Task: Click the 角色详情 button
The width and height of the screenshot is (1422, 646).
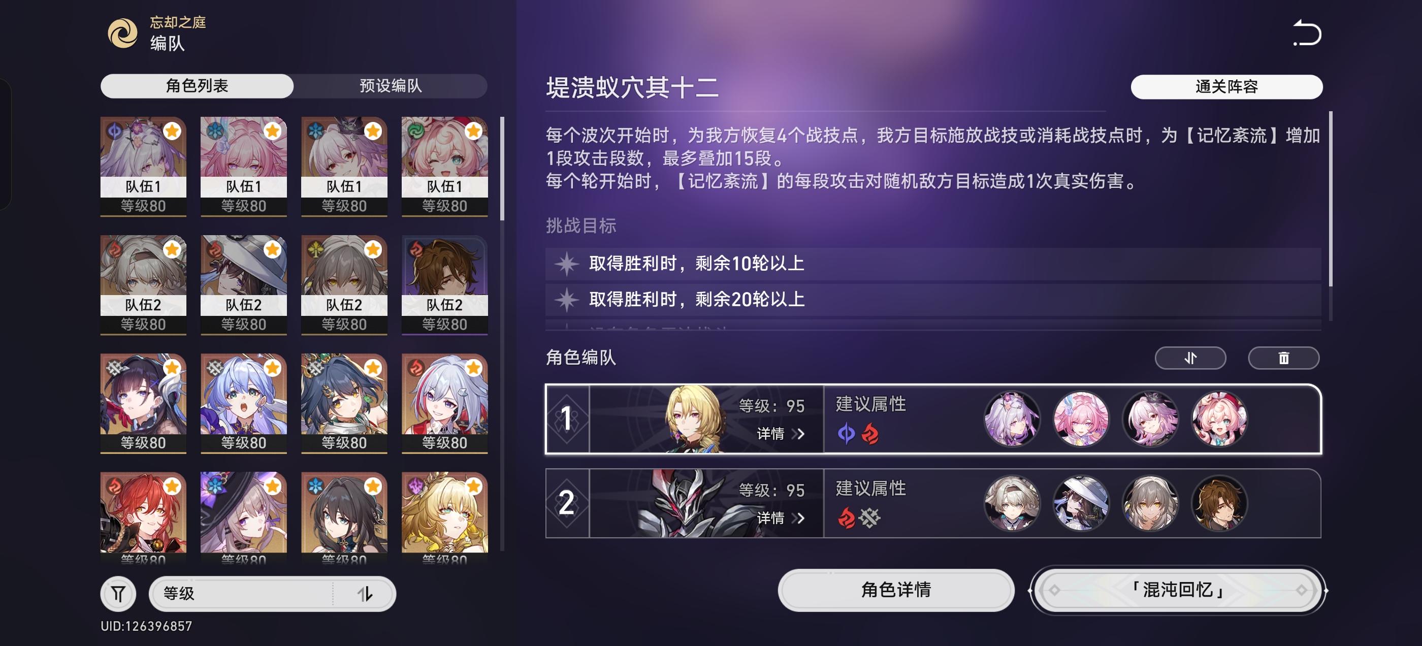Action: (896, 590)
